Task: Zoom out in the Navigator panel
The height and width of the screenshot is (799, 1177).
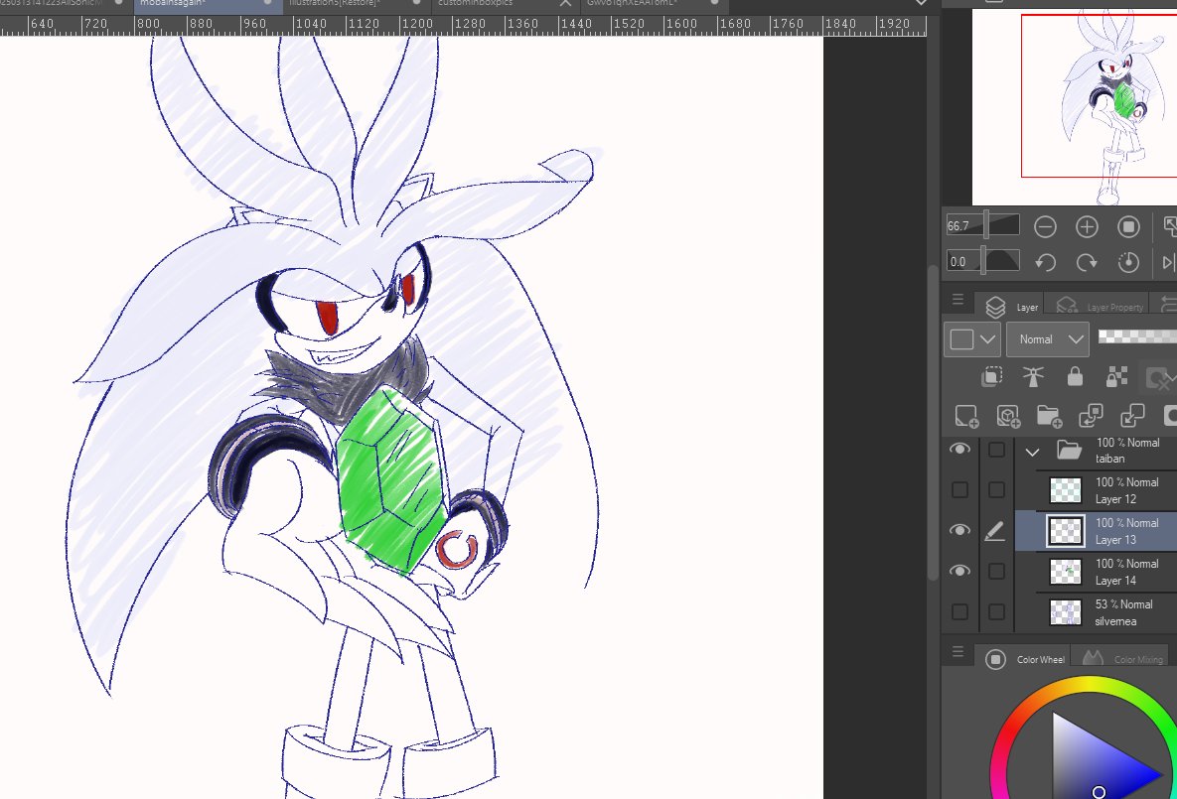Action: click(1045, 226)
